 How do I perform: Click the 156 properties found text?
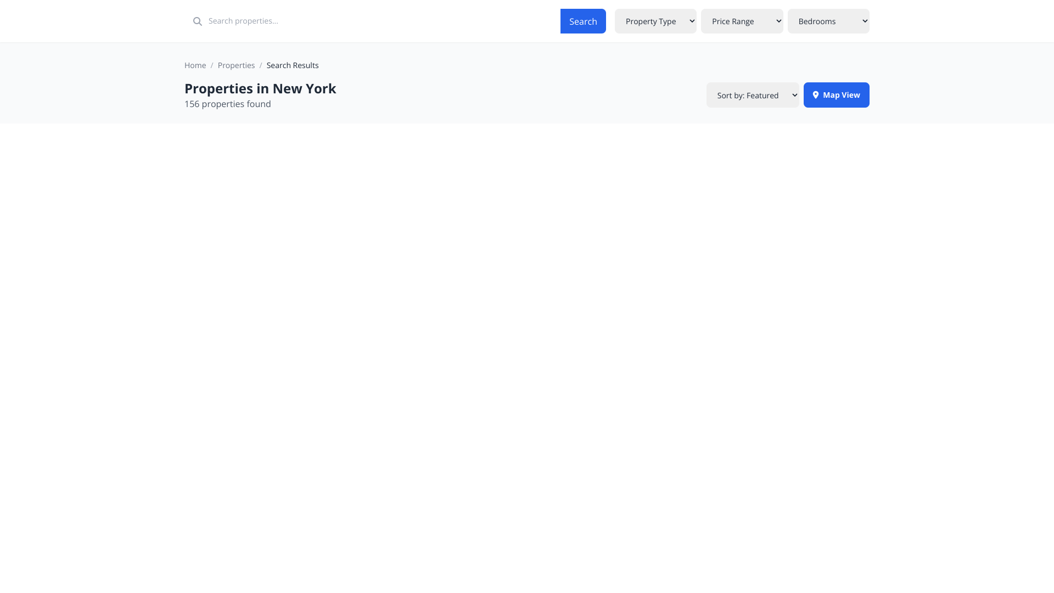click(227, 104)
